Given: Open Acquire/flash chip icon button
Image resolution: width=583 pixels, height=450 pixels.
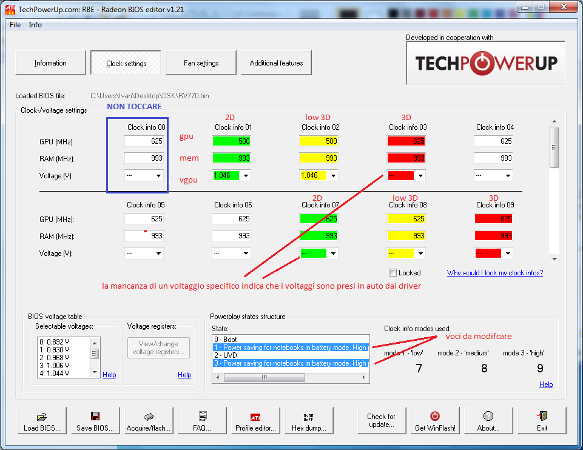Looking at the screenshot, I should pyautogui.click(x=149, y=421).
